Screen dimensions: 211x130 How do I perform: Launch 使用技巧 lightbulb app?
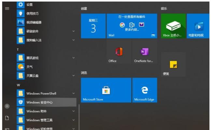click(x=21, y=13)
